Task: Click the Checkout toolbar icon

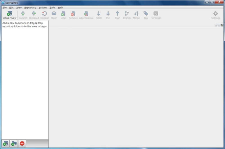Action: [34, 15]
